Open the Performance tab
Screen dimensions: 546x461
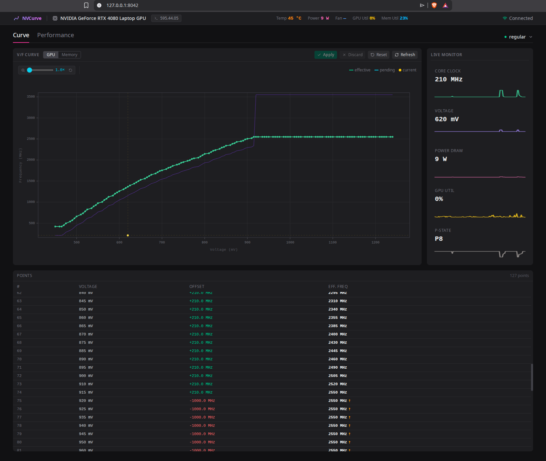tap(55, 35)
